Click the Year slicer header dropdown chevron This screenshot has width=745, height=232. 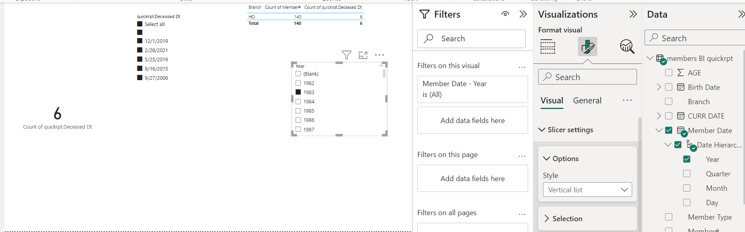pyautogui.click(x=381, y=65)
